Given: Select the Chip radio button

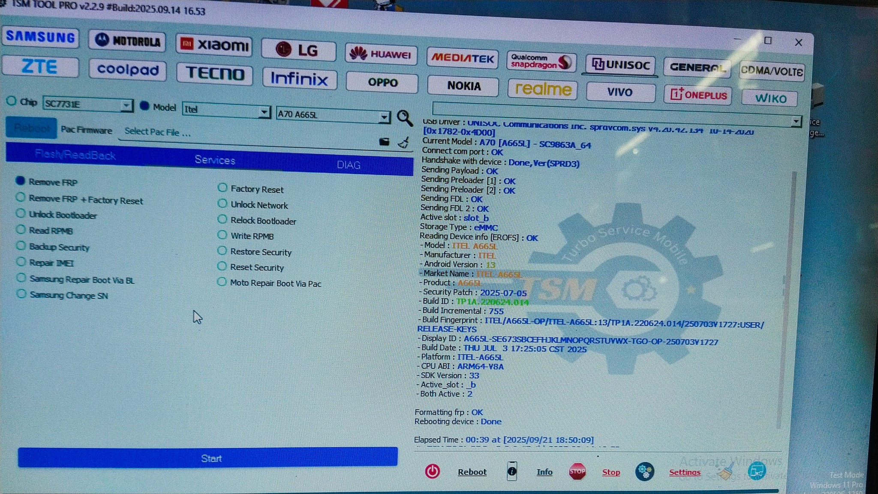Looking at the screenshot, I should (12, 101).
